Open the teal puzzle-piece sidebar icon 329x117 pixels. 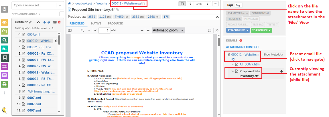point(4,49)
